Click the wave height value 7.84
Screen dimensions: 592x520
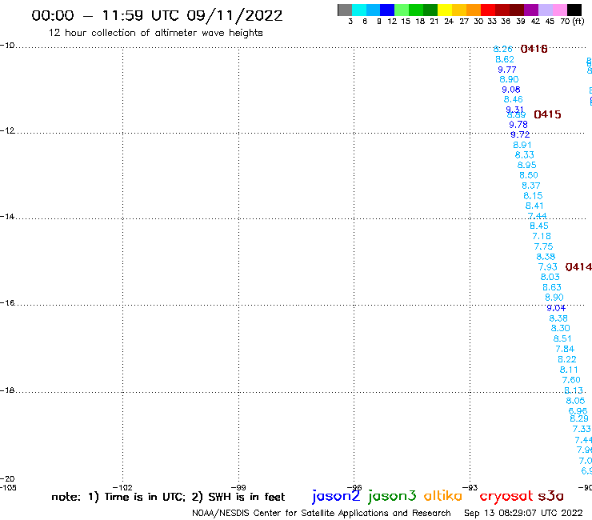tap(565, 349)
